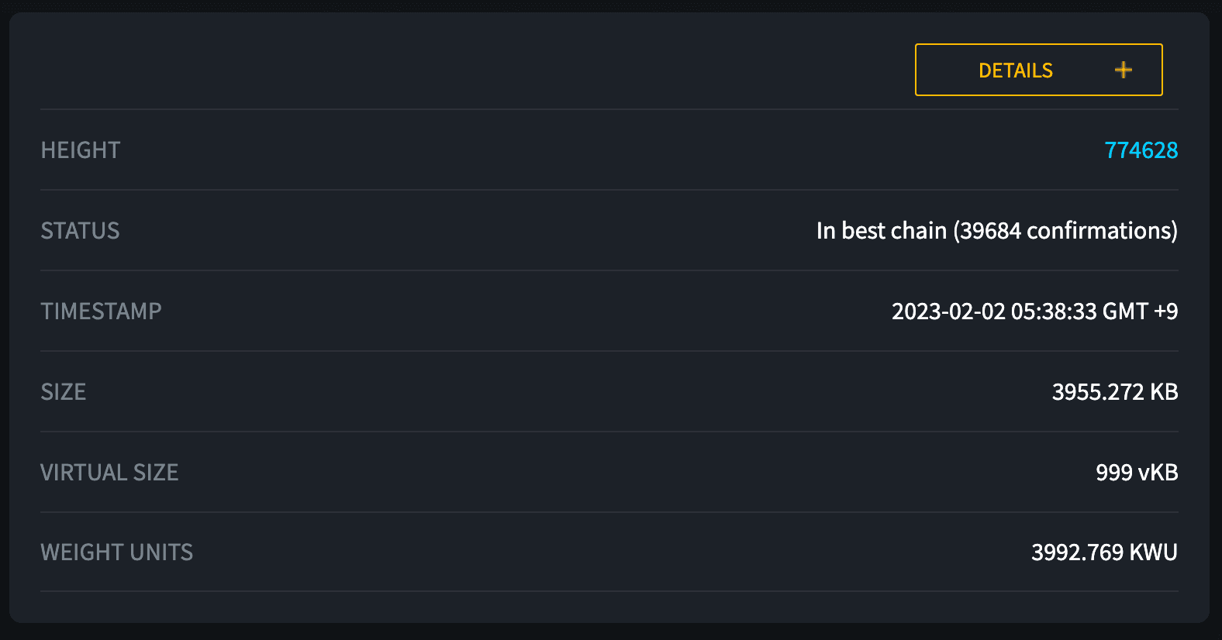Click the 39684 confirmations number

(x=990, y=231)
